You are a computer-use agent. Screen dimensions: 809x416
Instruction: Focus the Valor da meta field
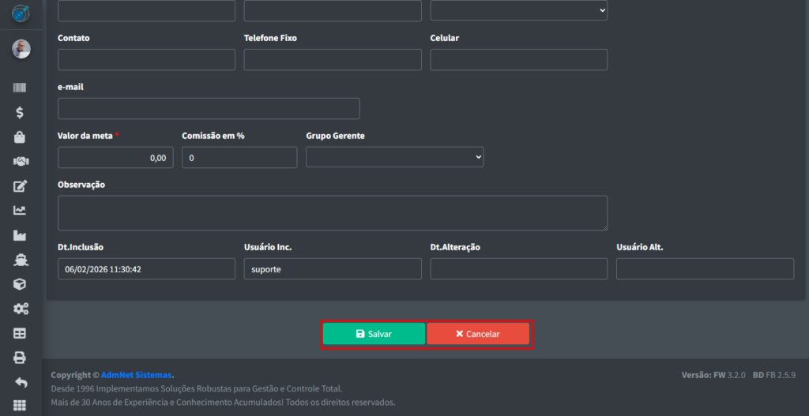(115, 158)
